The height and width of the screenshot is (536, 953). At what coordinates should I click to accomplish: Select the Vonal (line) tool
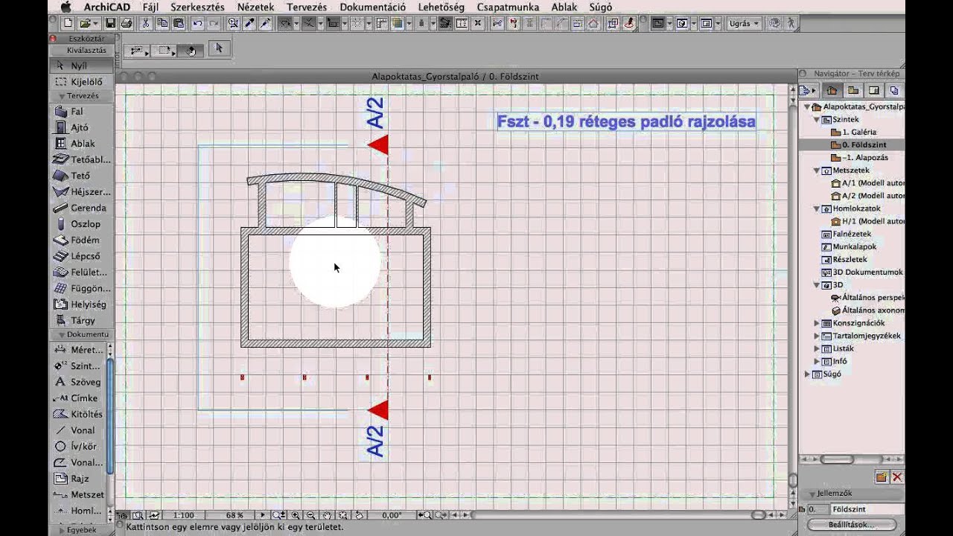pos(79,430)
